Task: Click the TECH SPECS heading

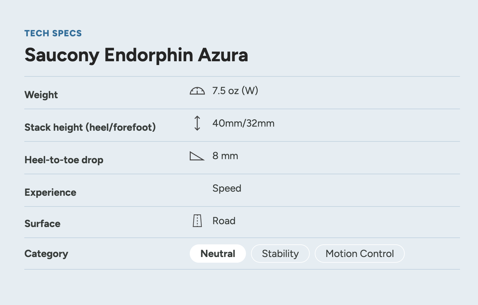Action: pyautogui.click(x=53, y=33)
